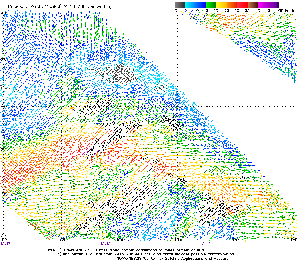Click the cyan 5-10 knots color bar segment
The width and height of the screenshot is (297, 261).
(x=190, y=5)
